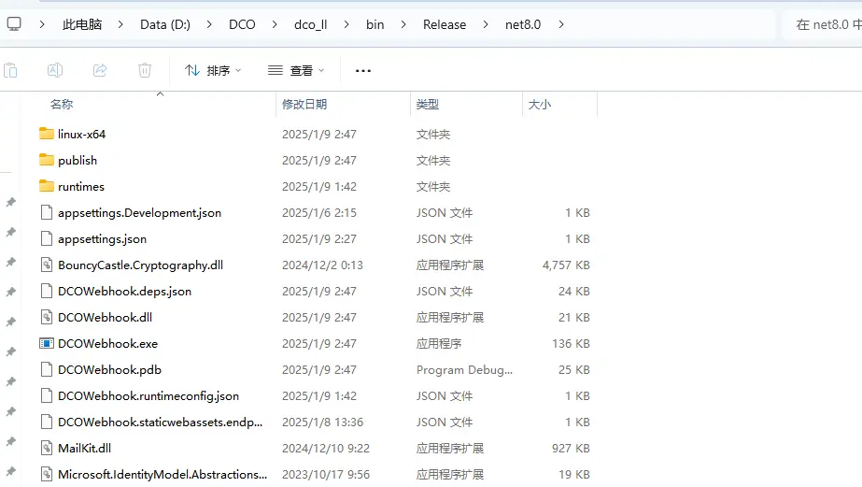Click the BouncyCastle.Cryptography.dll file icon
The image size is (862, 487).
(x=47, y=265)
